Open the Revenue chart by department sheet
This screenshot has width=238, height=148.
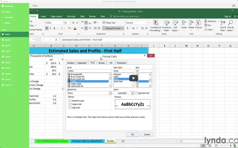87,141
